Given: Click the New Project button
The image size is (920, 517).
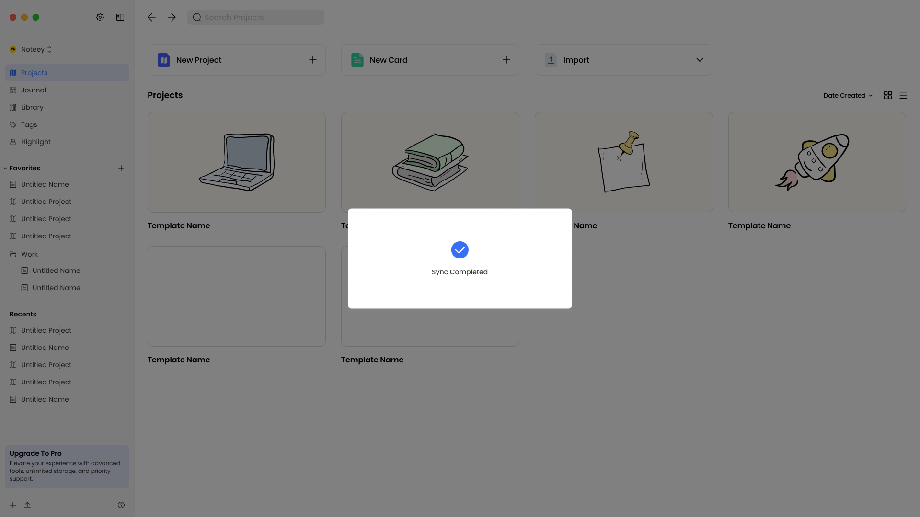Looking at the screenshot, I should tap(237, 60).
